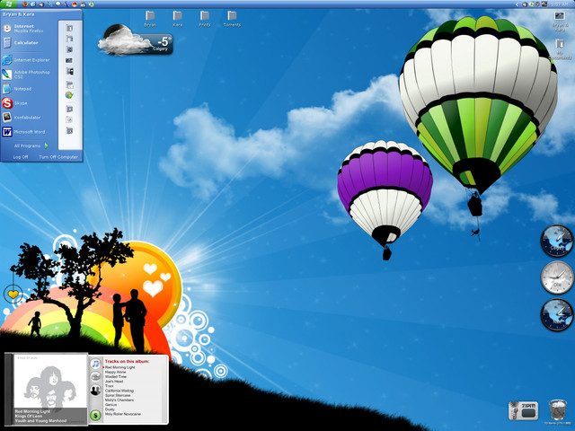Click the red Skype S icon
Viewport: 575px width, 431px height.
click(x=7, y=103)
